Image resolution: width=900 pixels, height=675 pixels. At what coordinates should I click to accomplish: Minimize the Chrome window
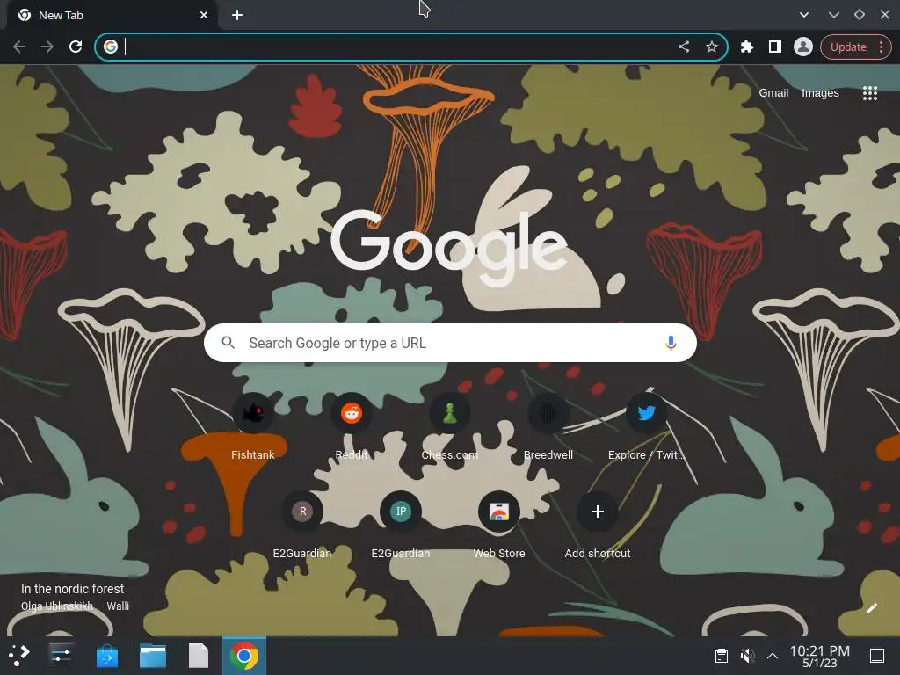click(x=833, y=15)
